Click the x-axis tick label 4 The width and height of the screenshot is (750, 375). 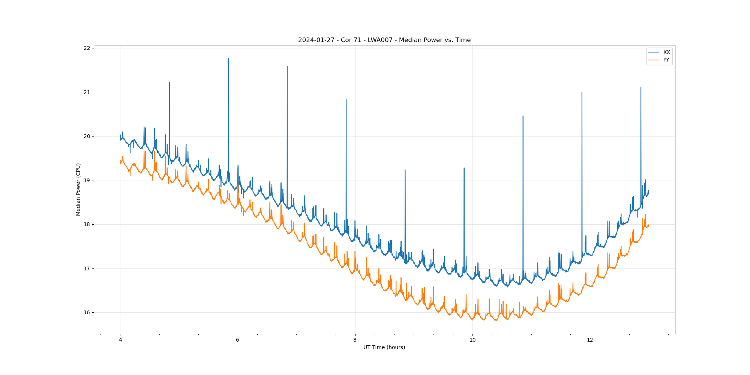[x=120, y=340]
